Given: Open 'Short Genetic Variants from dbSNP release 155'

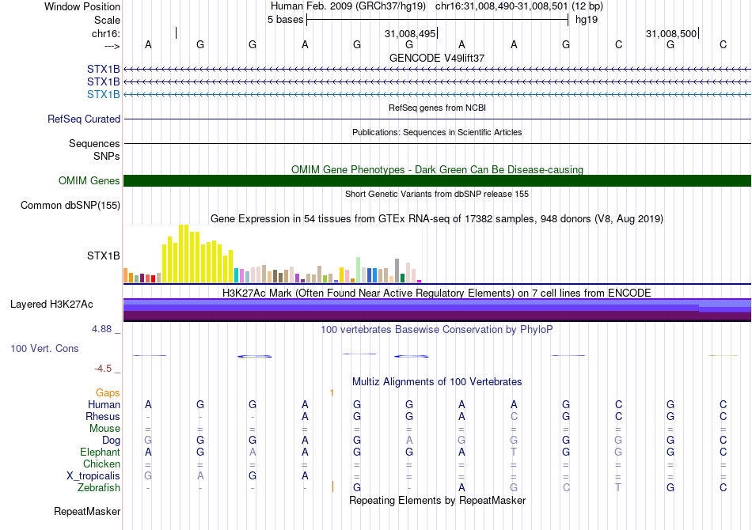Looking at the screenshot, I should coord(437,194).
